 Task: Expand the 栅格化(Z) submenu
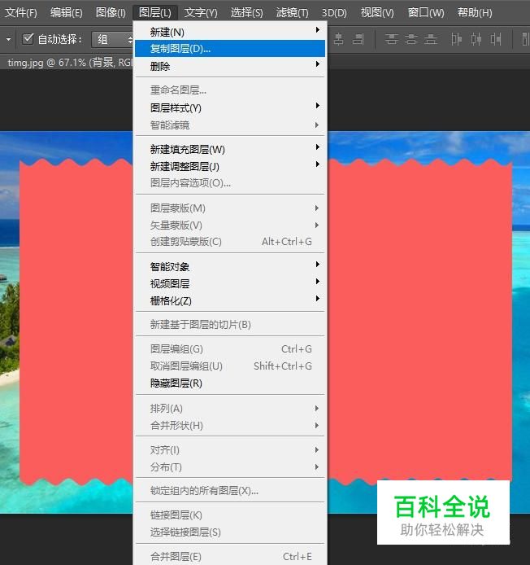230,300
